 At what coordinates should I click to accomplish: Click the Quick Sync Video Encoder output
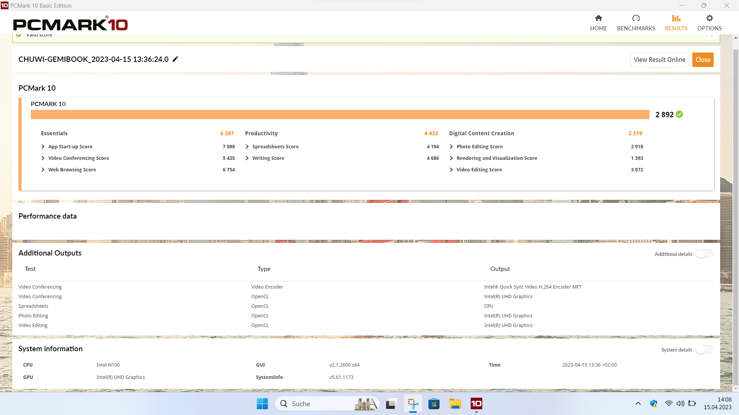point(533,287)
